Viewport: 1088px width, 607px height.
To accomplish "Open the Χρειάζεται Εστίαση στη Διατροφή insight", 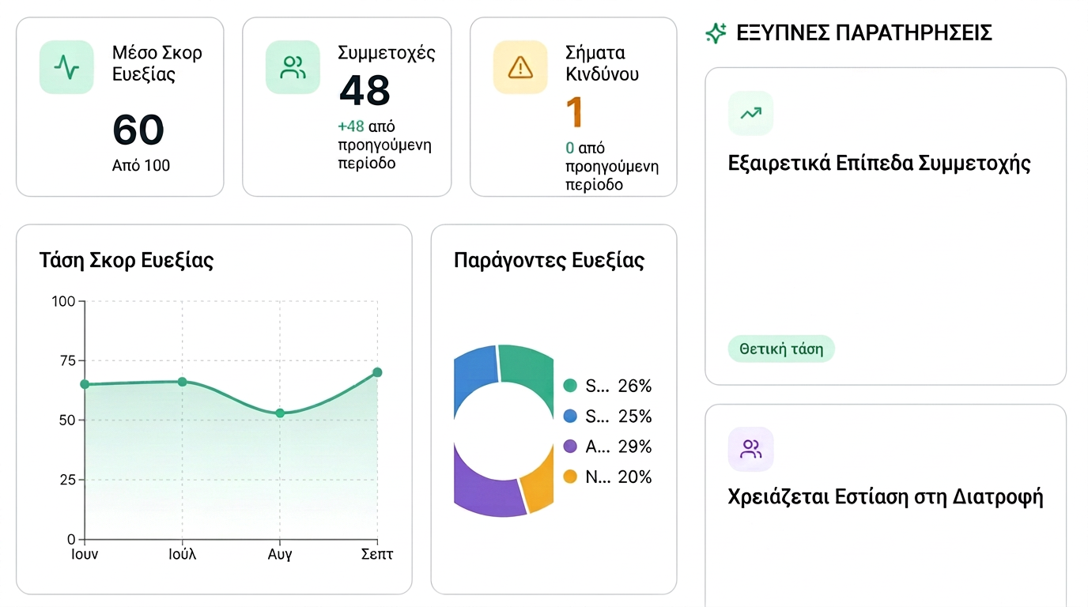I will tap(886, 506).
